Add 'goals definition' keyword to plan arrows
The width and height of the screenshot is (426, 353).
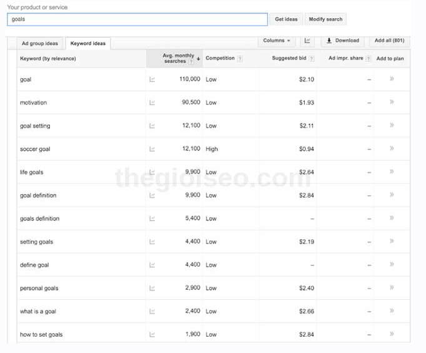click(392, 218)
